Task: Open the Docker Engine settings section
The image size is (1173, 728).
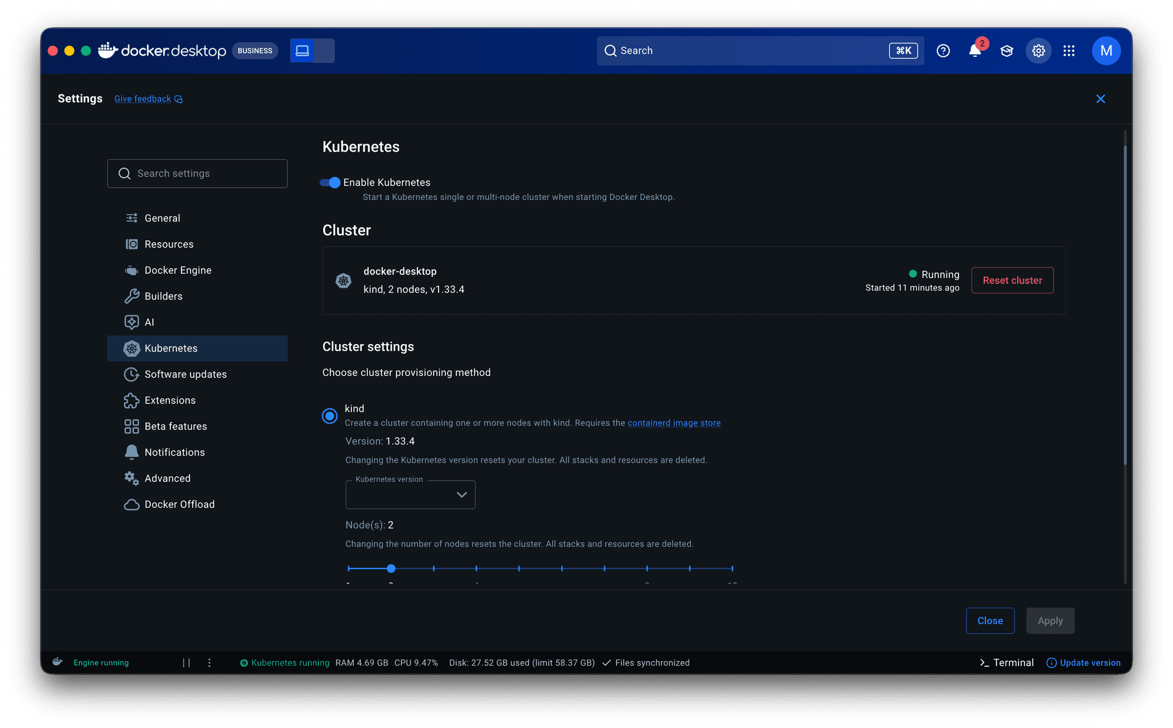Action: 178,270
